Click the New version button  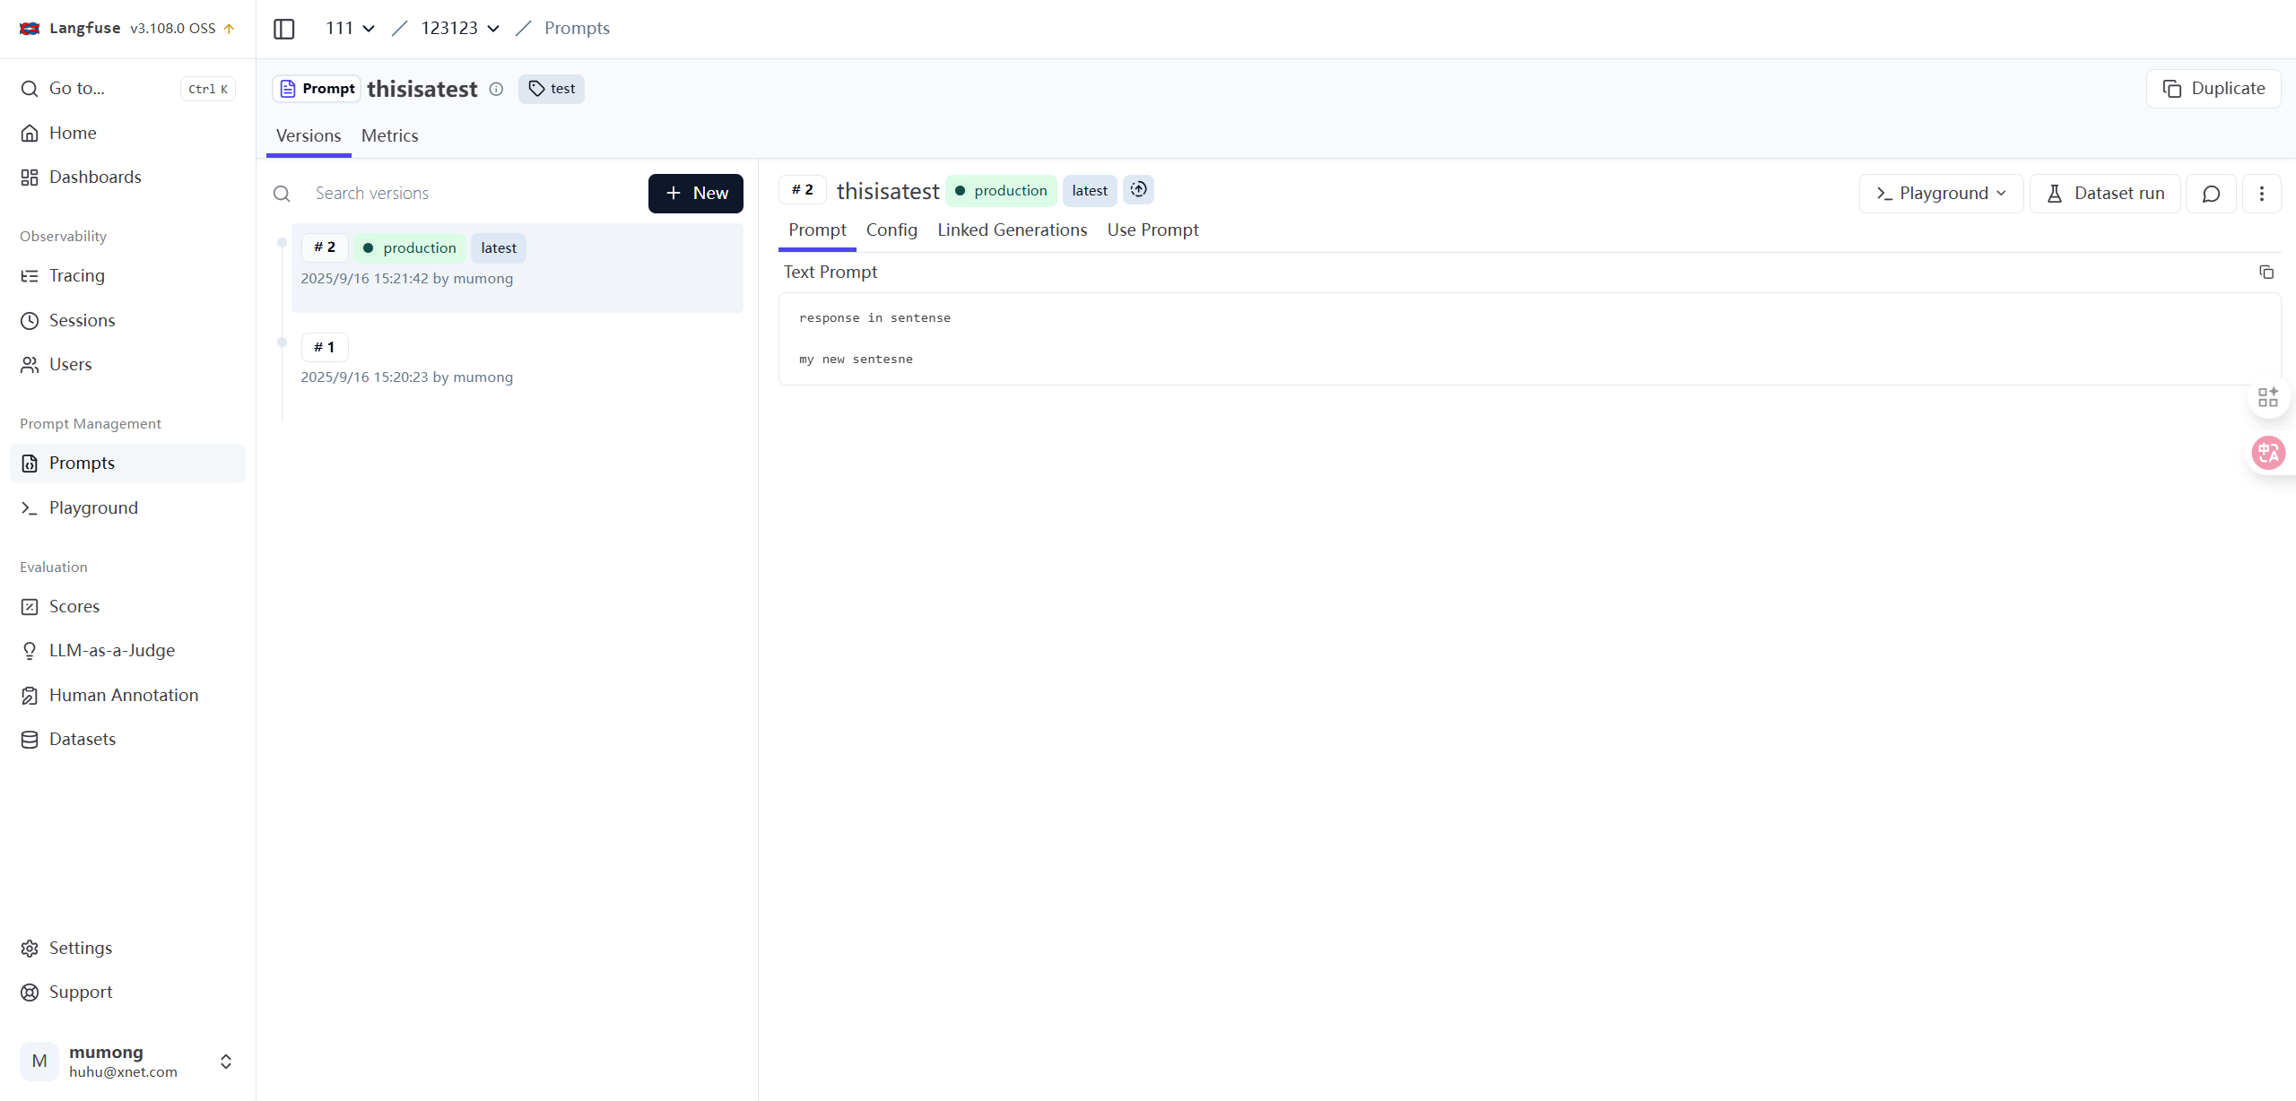[x=696, y=194]
